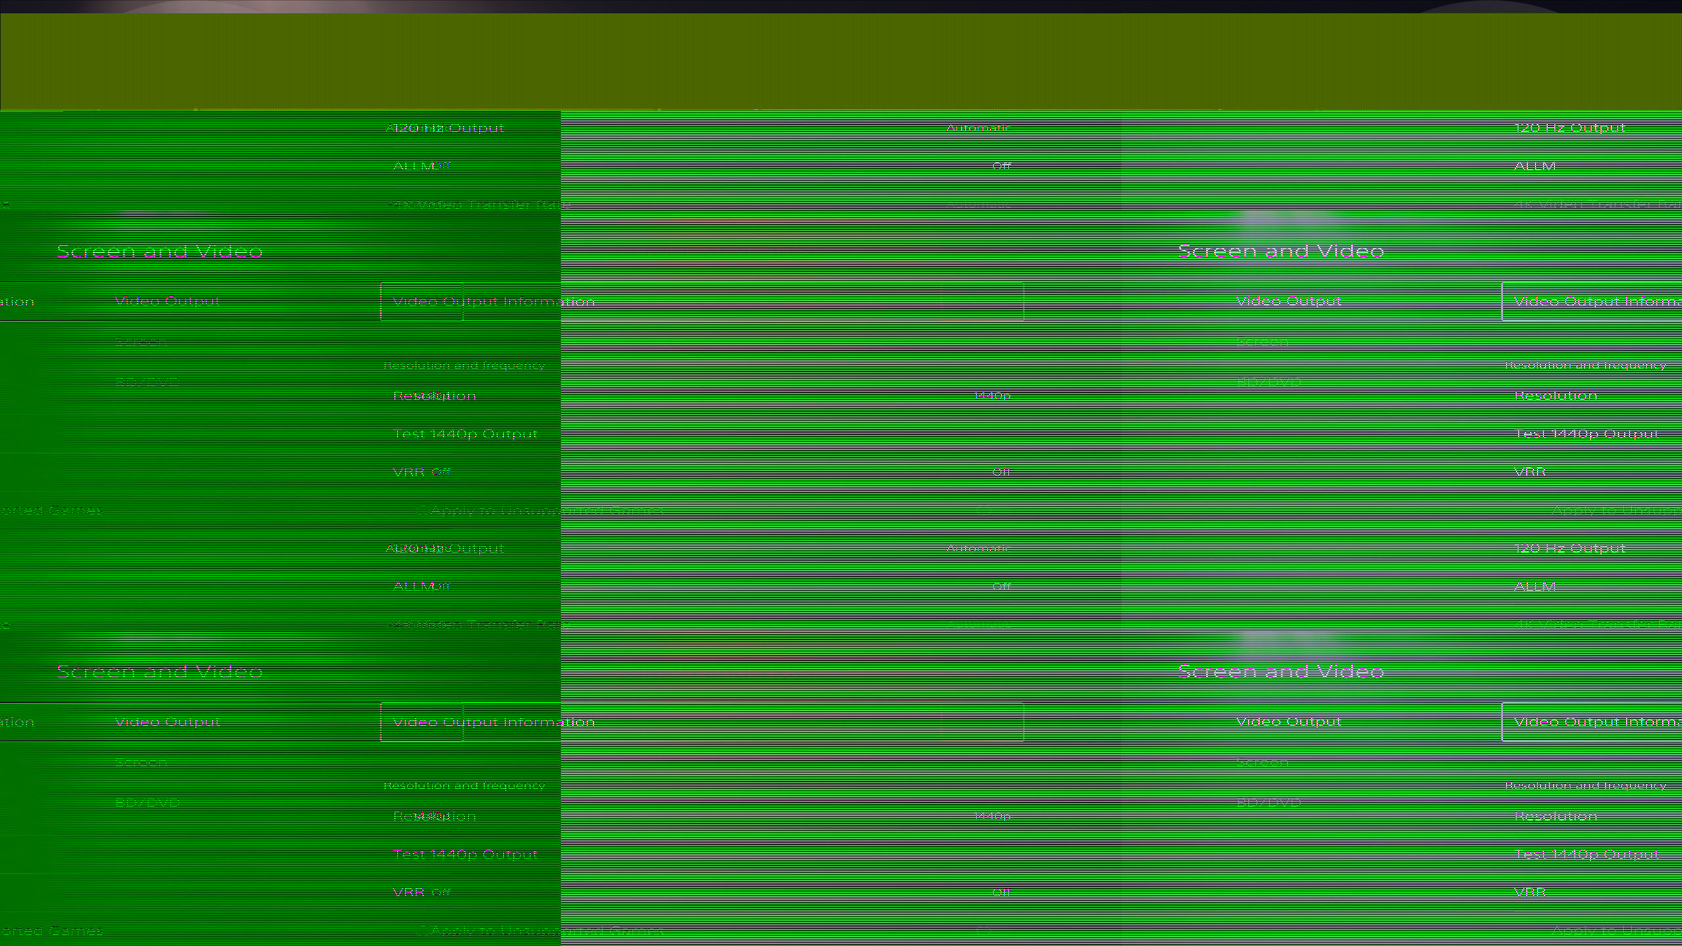The height and width of the screenshot is (946, 1682).
Task: Open BD/DVD category in lower-left menu copy
Action: (147, 803)
